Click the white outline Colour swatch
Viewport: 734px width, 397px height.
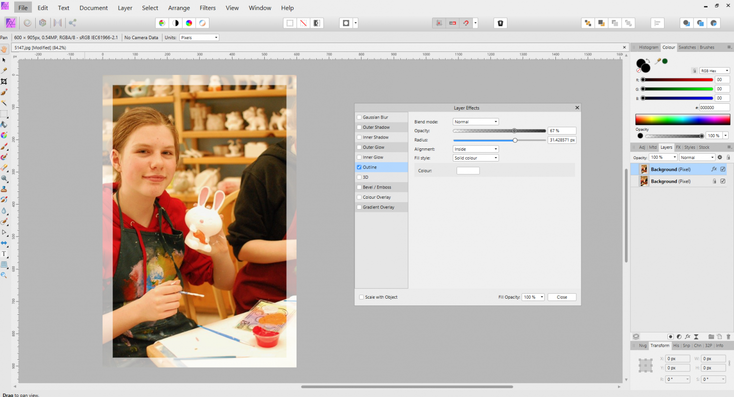[468, 171]
